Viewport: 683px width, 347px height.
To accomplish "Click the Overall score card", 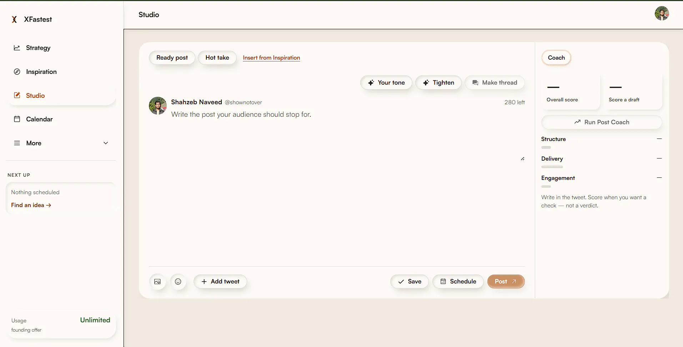I will pos(571,92).
